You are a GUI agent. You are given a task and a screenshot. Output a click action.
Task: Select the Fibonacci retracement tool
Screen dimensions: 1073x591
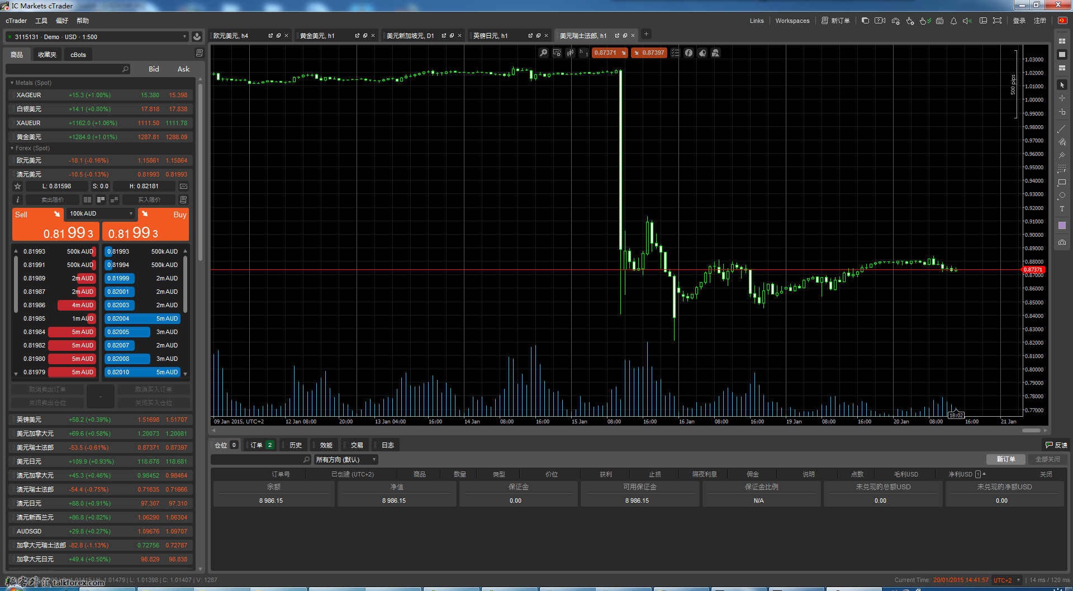pos(1062,169)
